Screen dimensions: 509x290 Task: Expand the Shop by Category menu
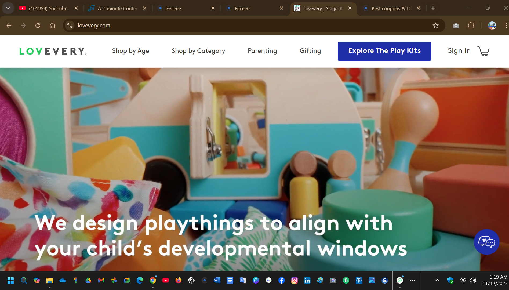pos(198,51)
